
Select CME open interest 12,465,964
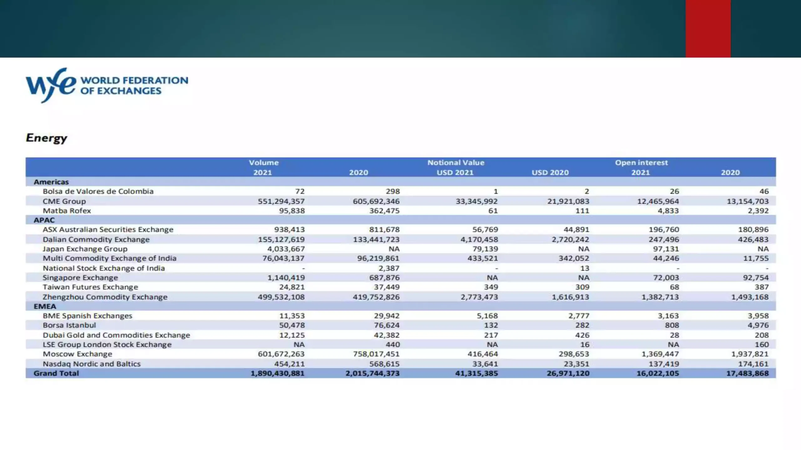pyautogui.click(x=658, y=201)
